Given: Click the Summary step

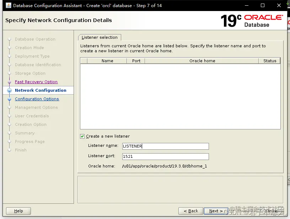Looking at the screenshot, I should pos(25,133).
